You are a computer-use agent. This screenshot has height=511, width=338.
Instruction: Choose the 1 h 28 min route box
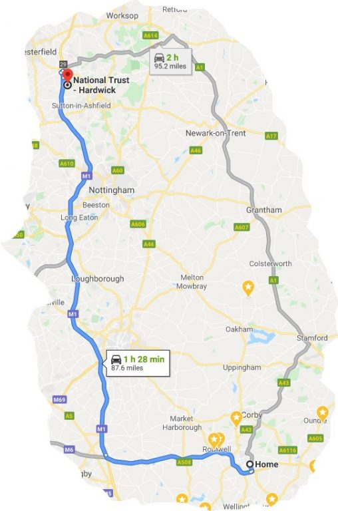(x=138, y=363)
